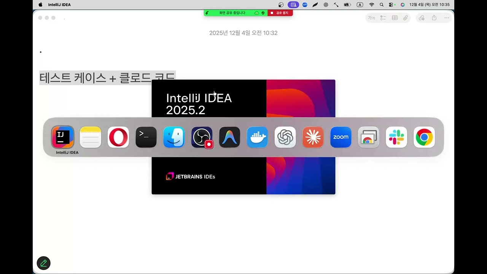Open the text format (가가) button in Notes
Screen dimensions: 487x274
coord(371,18)
